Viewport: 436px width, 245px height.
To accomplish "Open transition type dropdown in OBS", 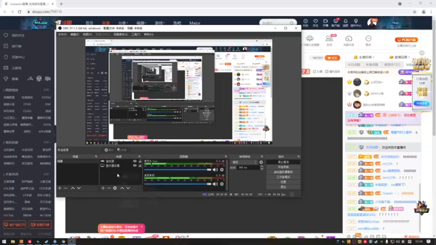I will (244, 162).
